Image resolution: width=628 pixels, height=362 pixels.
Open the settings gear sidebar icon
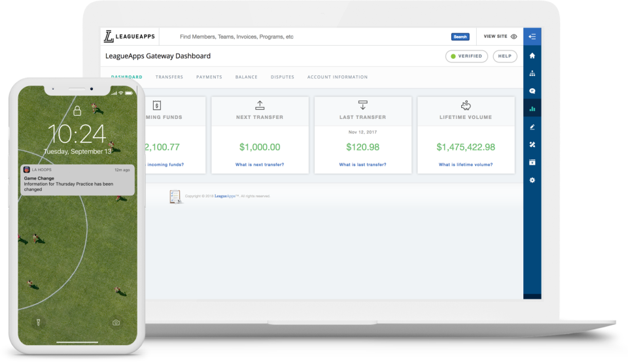tap(532, 180)
